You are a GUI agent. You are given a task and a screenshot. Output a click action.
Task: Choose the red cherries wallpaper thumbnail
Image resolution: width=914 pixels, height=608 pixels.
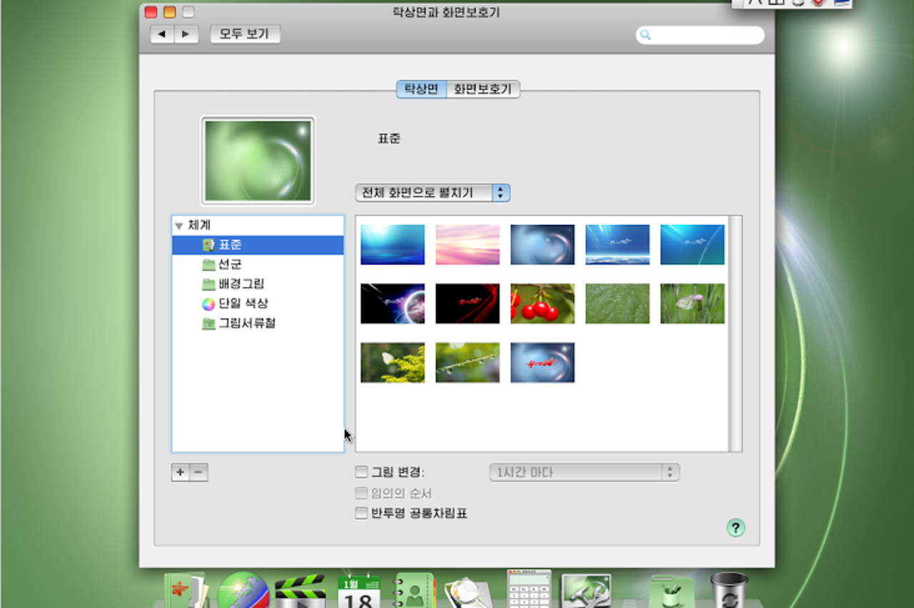542,303
